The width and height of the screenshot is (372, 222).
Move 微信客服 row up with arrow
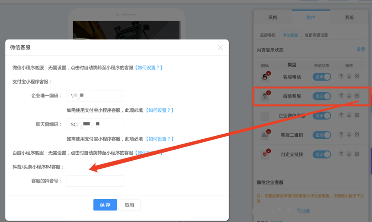tap(341, 96)
